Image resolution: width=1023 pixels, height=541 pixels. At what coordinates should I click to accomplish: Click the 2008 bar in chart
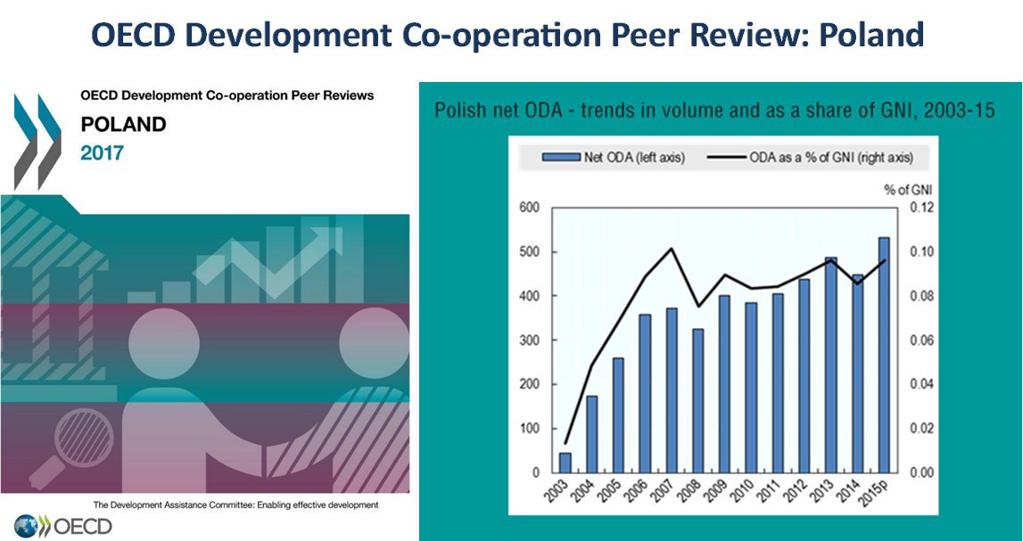click(x=698, y=401)
